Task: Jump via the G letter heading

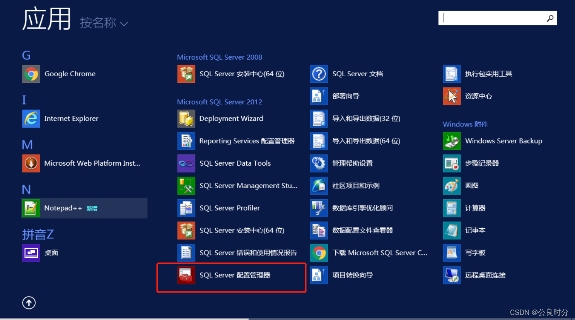Action: 26,55
